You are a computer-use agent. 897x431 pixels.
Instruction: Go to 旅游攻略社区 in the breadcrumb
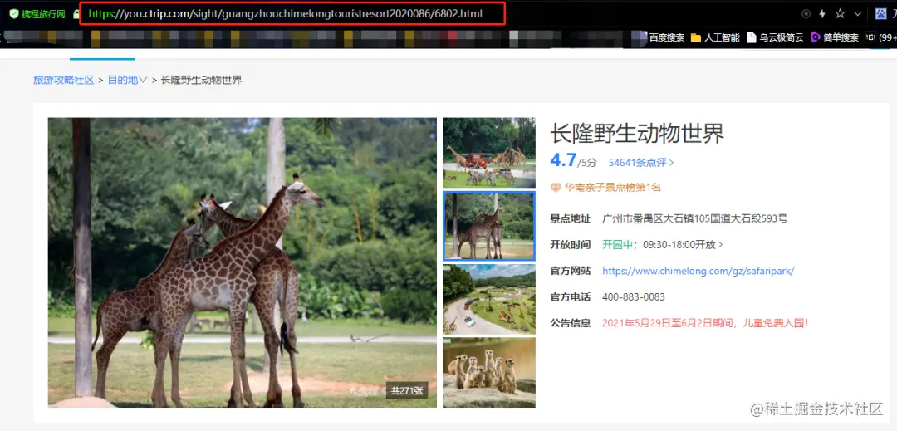coord(63,80)
